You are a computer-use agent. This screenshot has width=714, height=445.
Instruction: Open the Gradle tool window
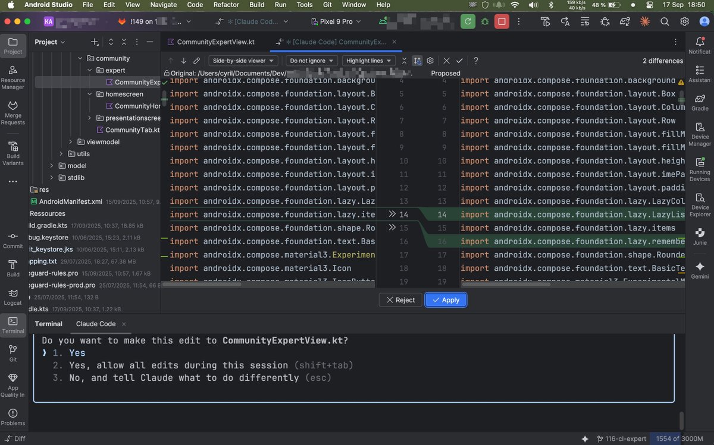tap(700, 102)
